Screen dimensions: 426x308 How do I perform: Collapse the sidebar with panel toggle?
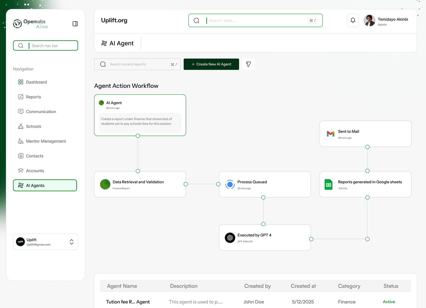[x=75, y=24]
